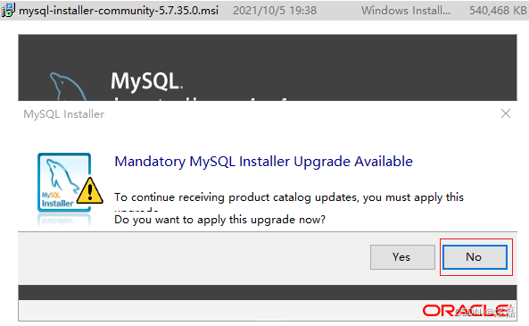This screenshot has height=326, width=529.
Task: Click the 540,468 KB file size
Action: [x=498, y=11]
